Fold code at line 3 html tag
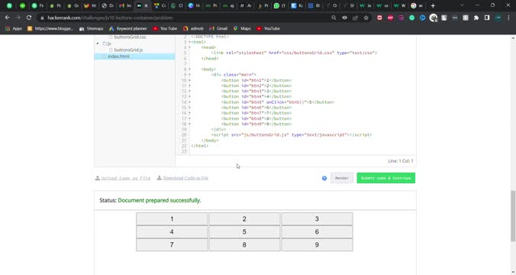Viewport: 516px width, 275px height. tap(189, 42)
